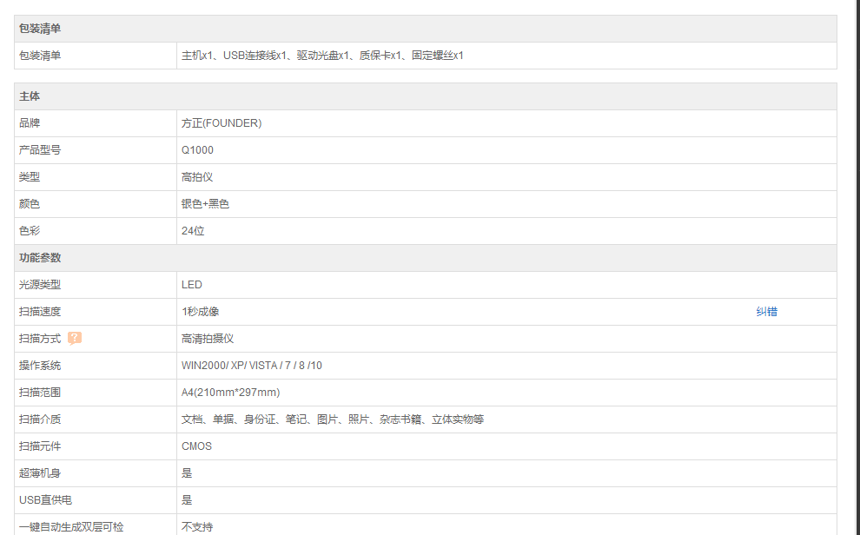
Task: Click the 方正(FOUNDER) brand value
Action: pyautogui.click(x=222, y=122)
